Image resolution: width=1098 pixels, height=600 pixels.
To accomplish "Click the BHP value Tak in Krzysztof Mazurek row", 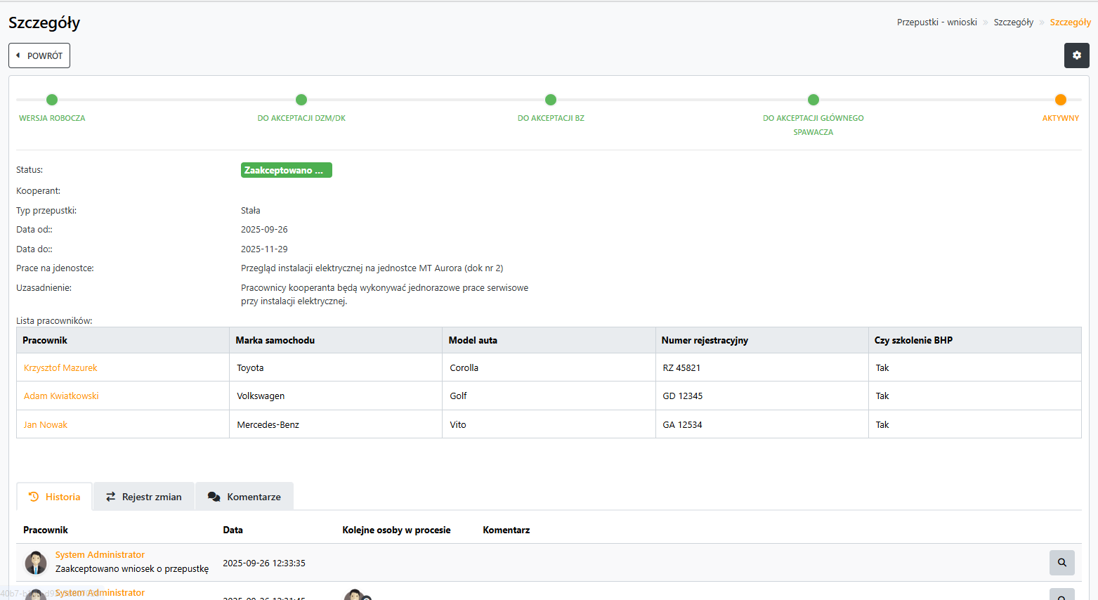I will (882, 368).
